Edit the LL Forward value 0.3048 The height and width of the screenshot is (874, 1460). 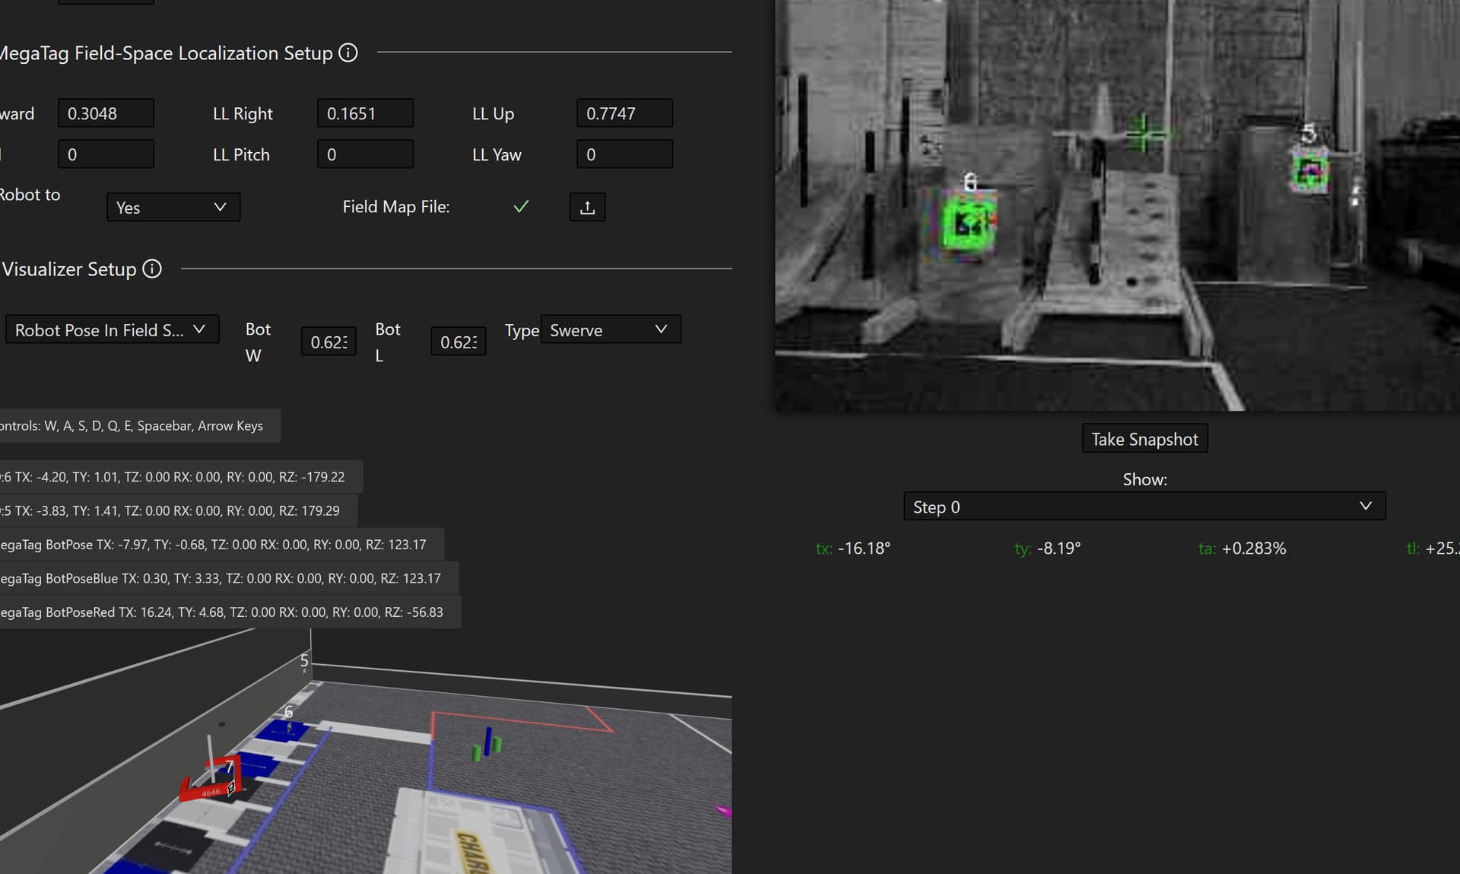[x=106, y=113]
